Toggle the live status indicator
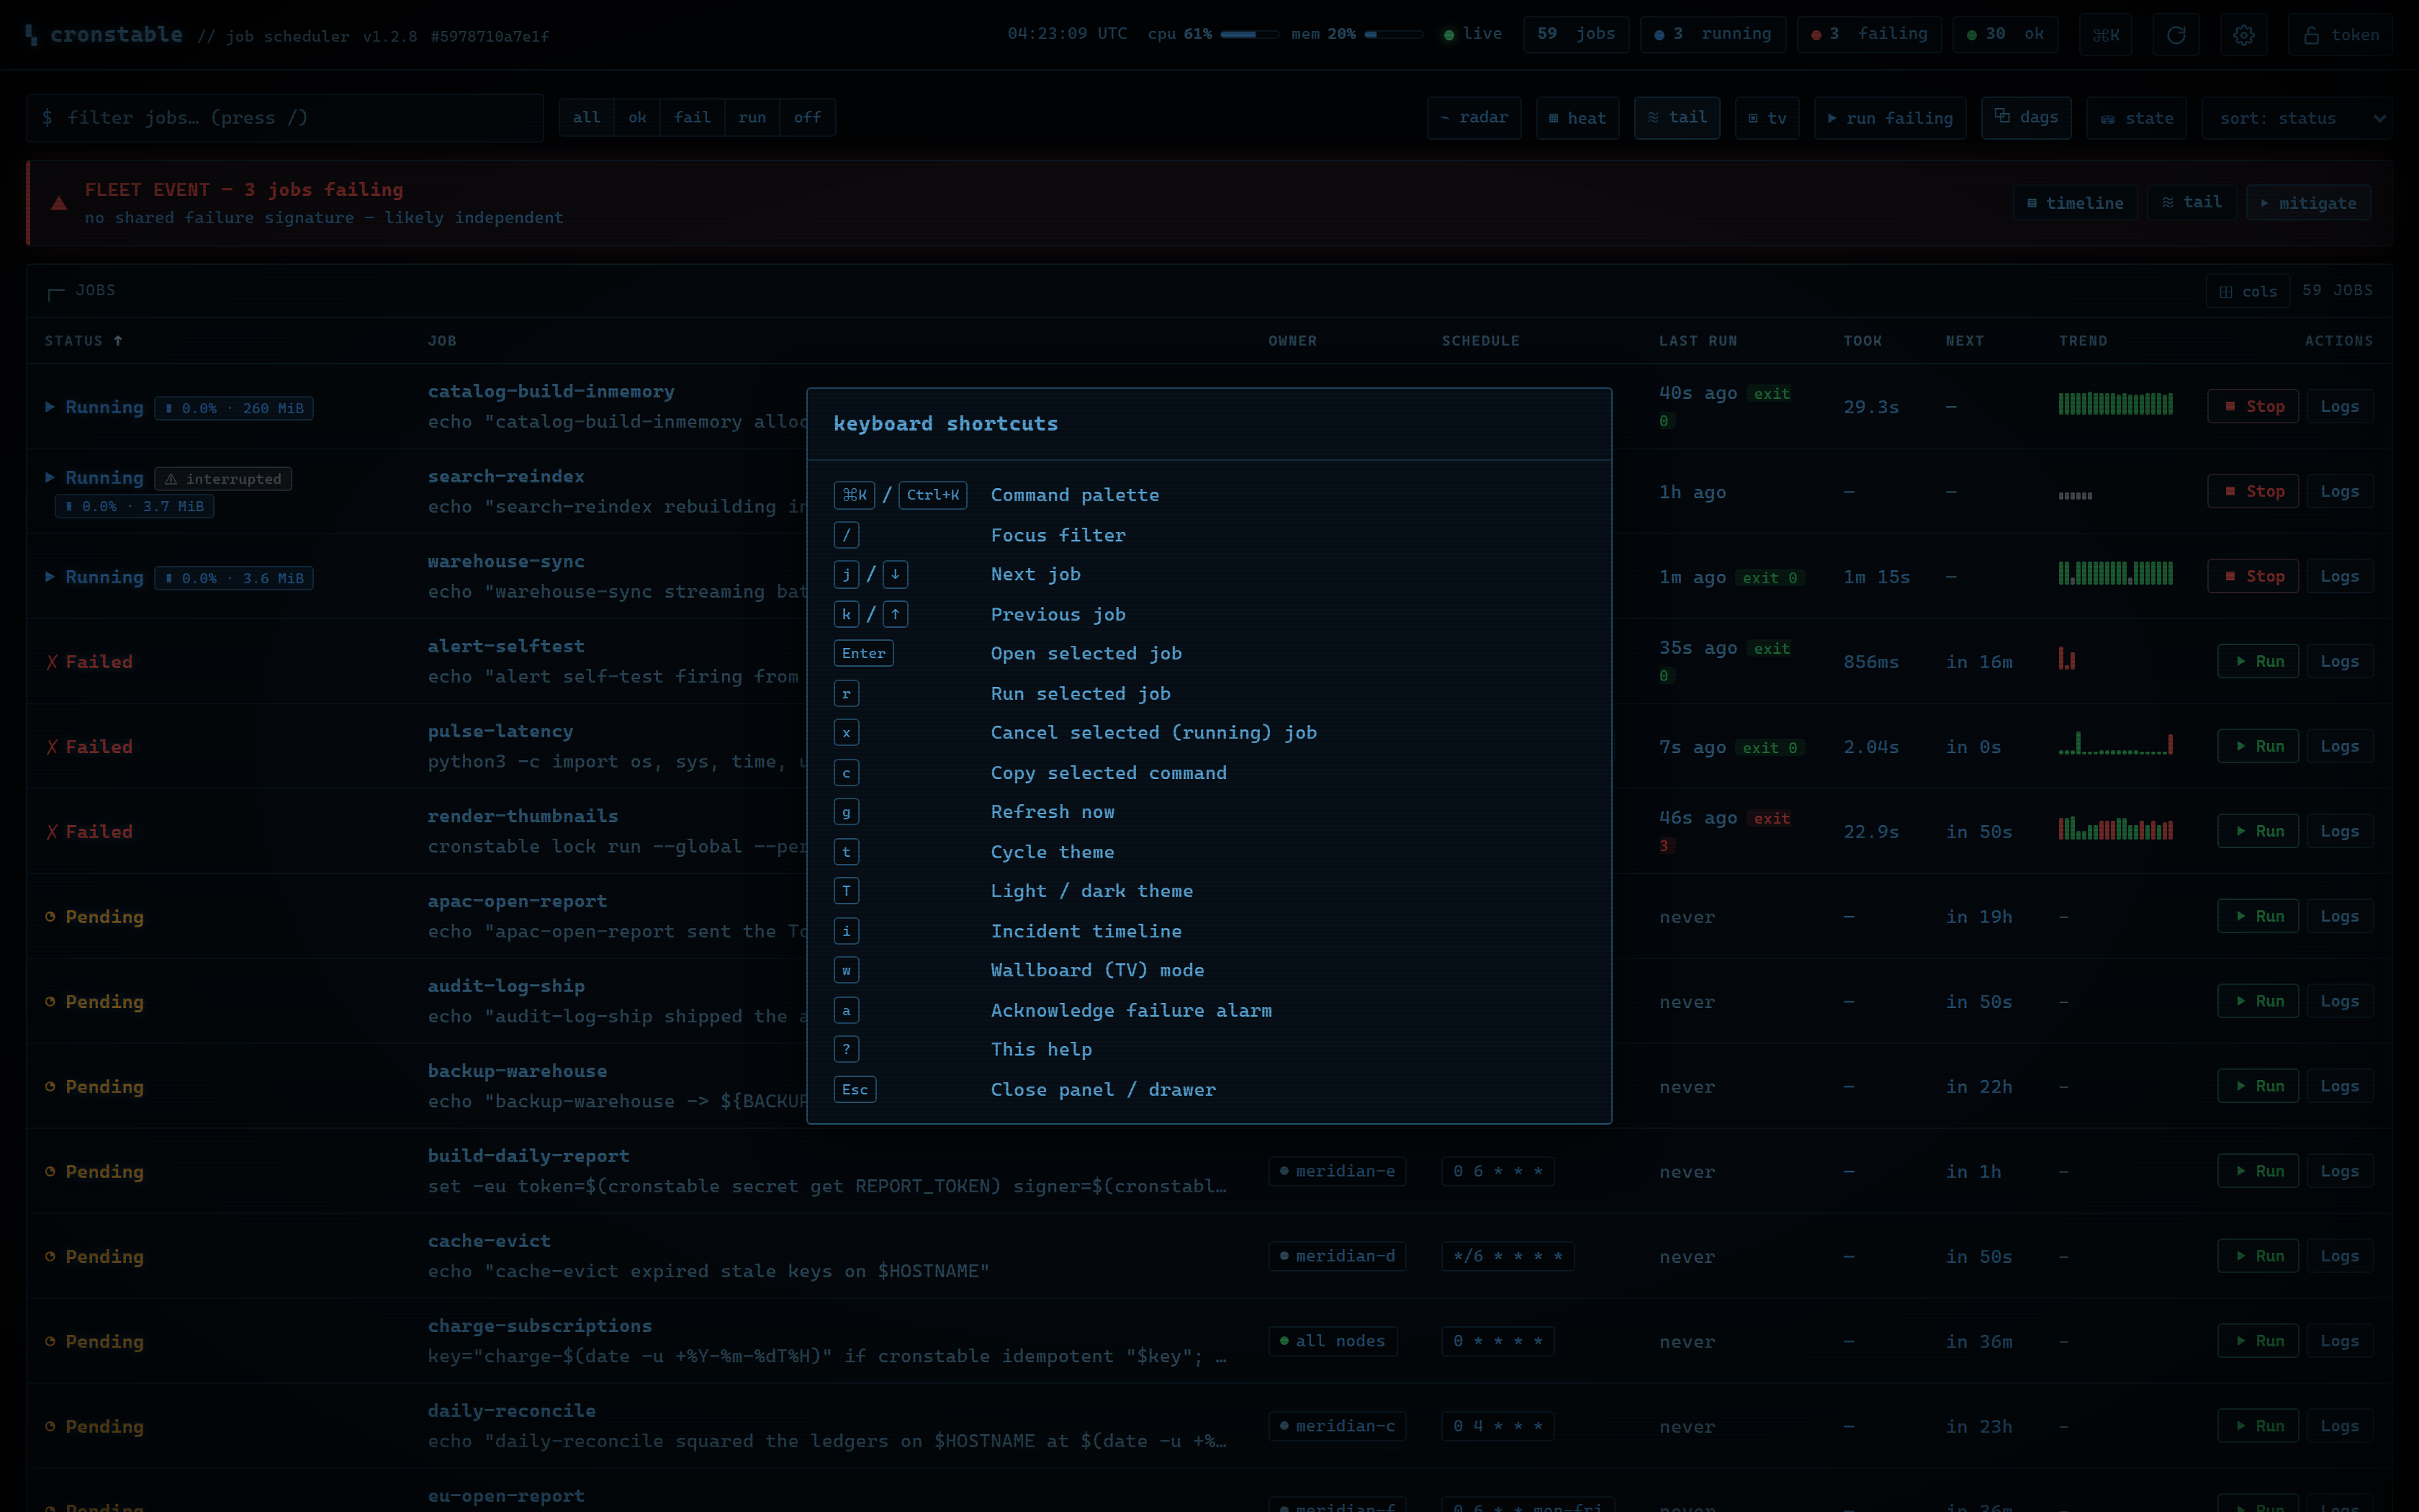 (x=1472, y=34)
